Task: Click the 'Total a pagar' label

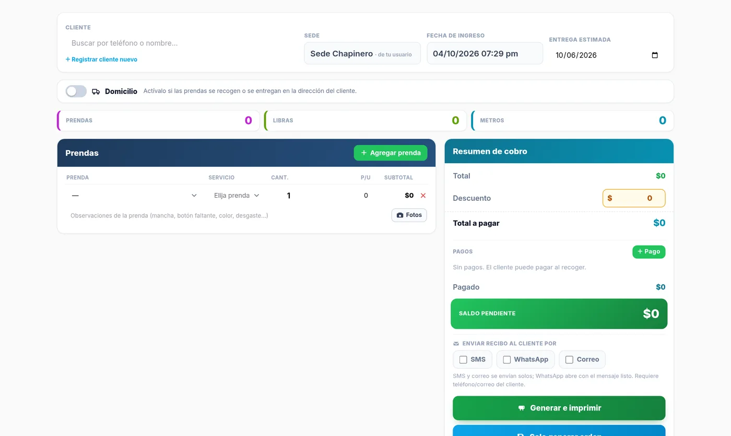Action: click(x=476, y=223)
